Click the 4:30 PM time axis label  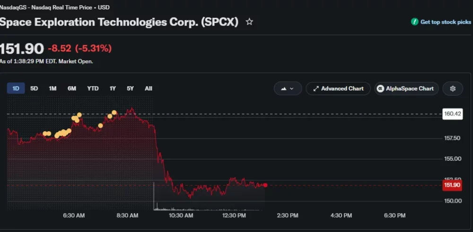[x=341, y=215]
